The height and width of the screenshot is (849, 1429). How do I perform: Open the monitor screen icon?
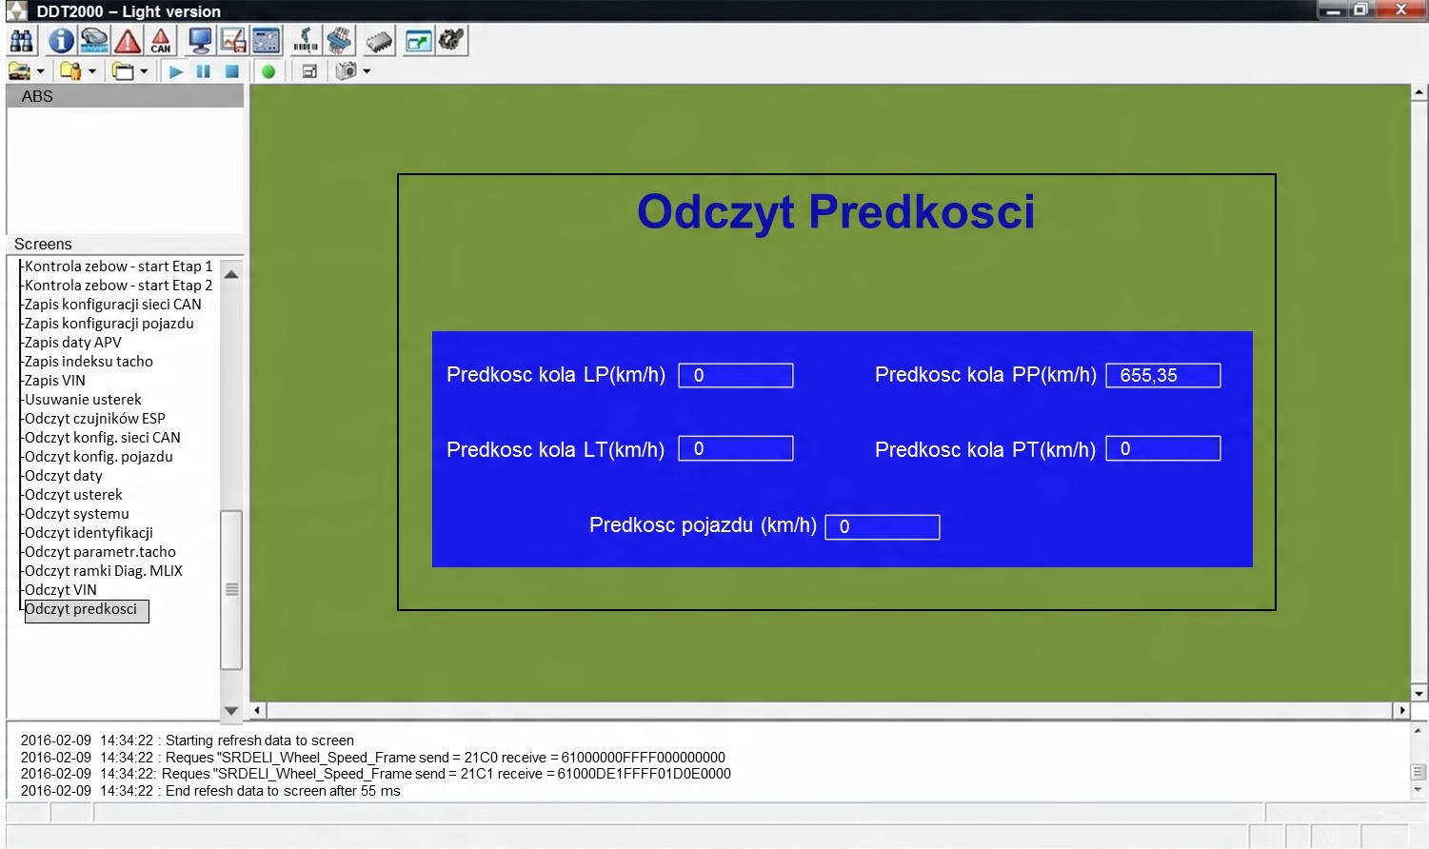coord(200,41)
